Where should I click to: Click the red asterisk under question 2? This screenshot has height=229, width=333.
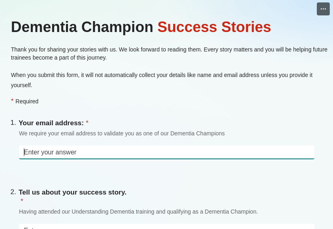click(x=22, y=201)
